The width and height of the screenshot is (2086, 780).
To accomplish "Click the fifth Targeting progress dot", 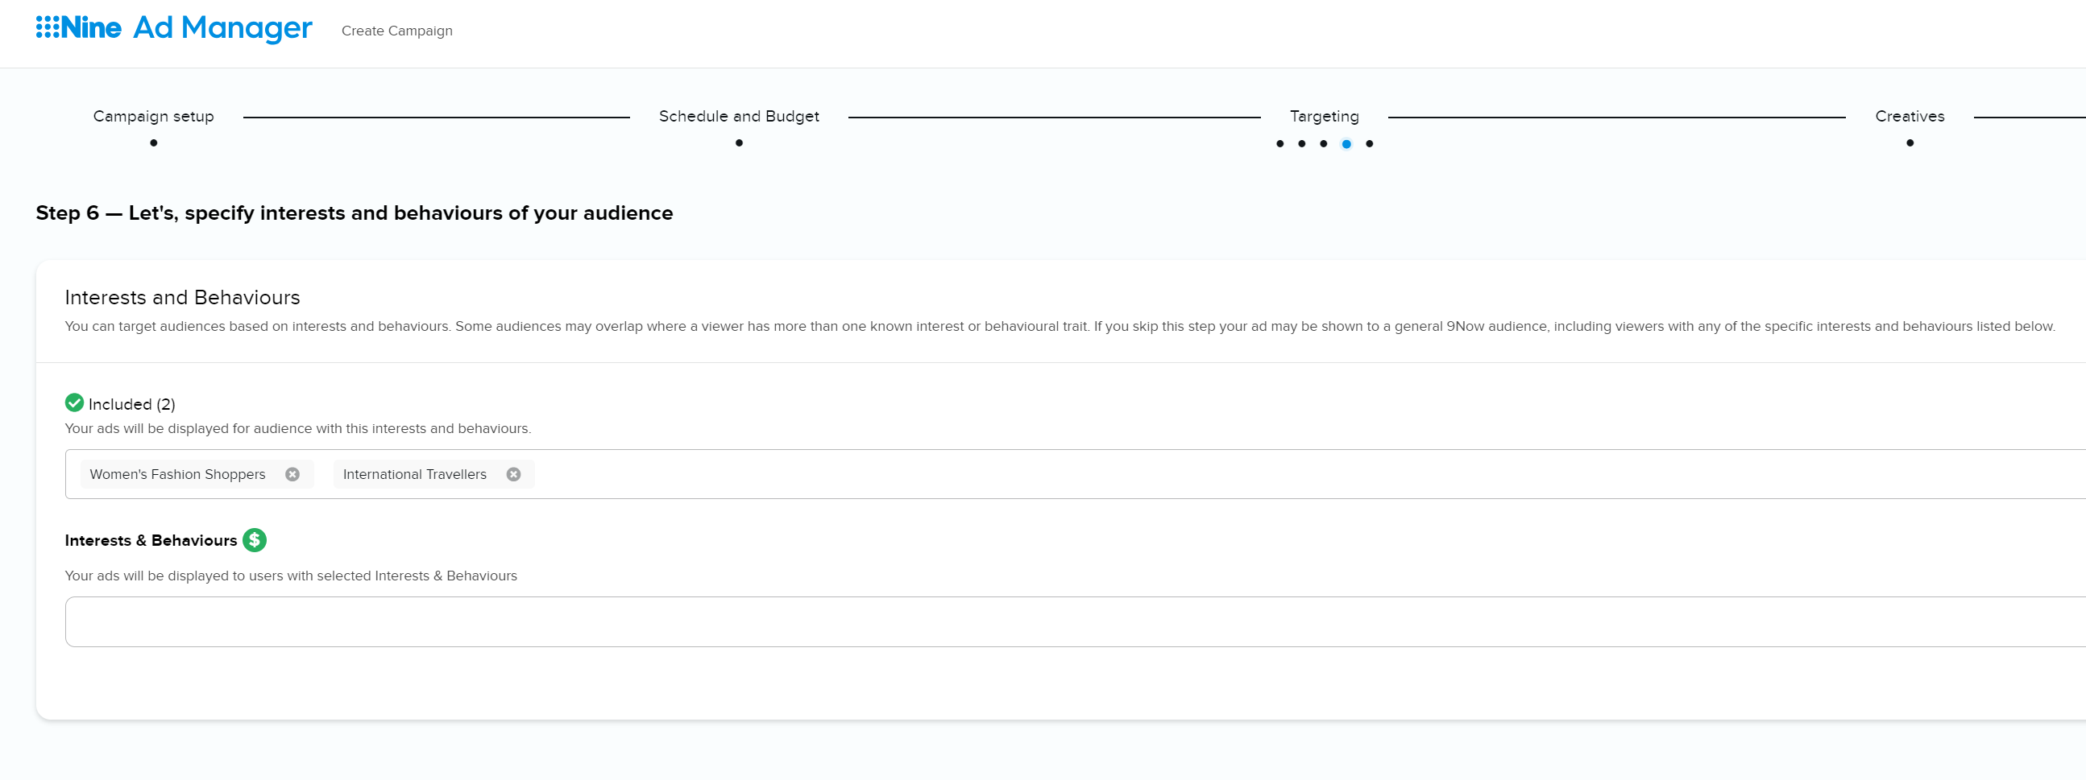I will [1370, 144].
